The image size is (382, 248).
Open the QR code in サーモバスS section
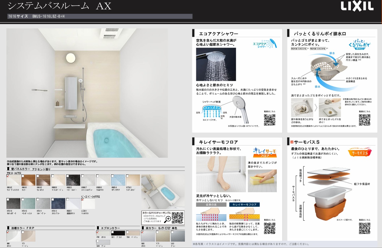pos(365,228)
